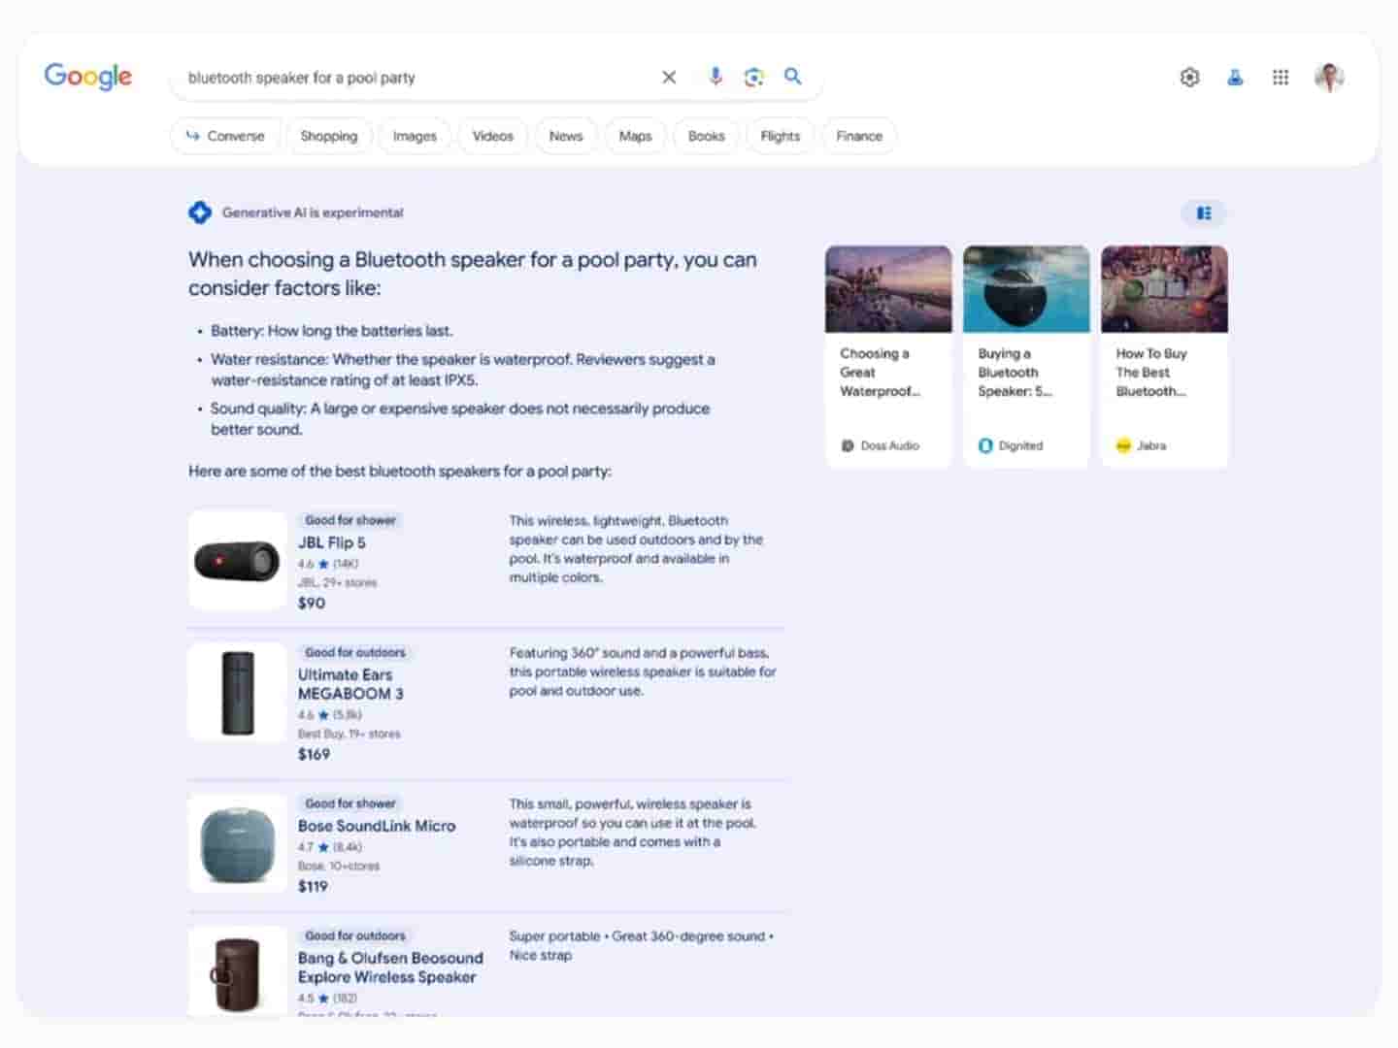Screen dimensions: 1398x1048
Task: Start Converse mode from the filter bar
Action: pos(225,136)
